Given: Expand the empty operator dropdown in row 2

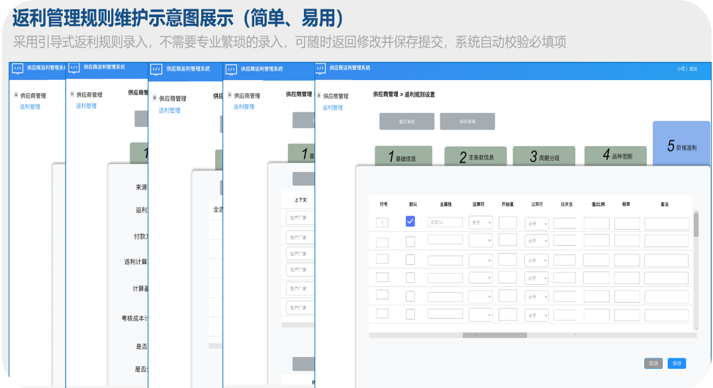Looking at the screenshot, I should click(x=481, y=241).
